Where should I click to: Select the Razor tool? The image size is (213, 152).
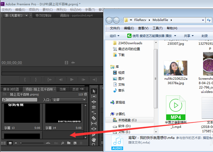point(94,118)
